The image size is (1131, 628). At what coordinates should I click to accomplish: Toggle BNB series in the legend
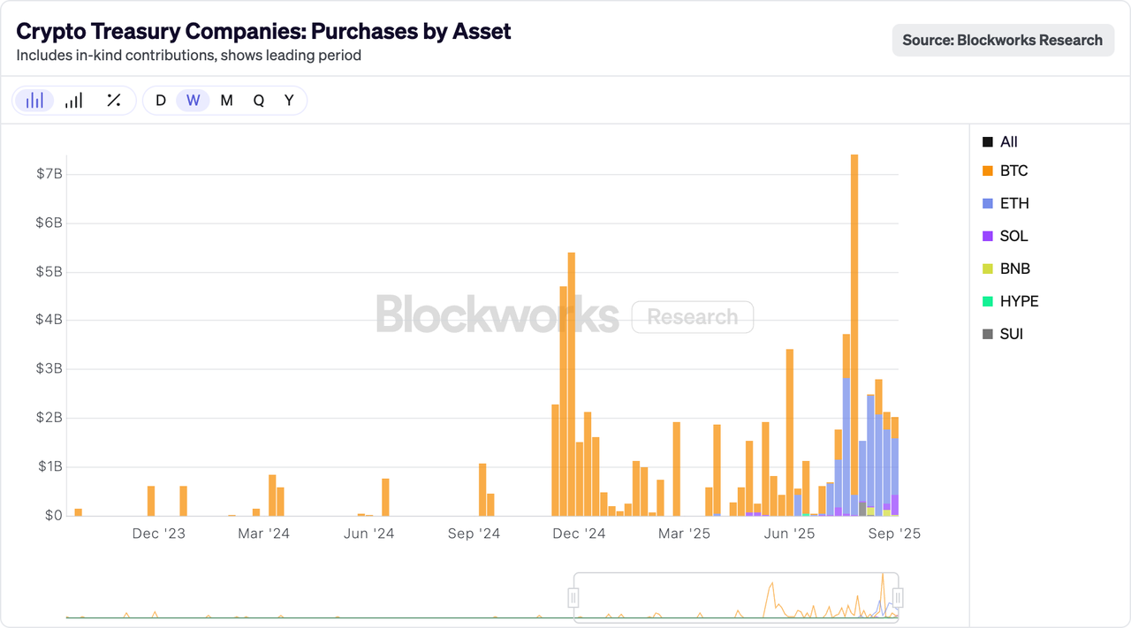(x=1006, y=269)
